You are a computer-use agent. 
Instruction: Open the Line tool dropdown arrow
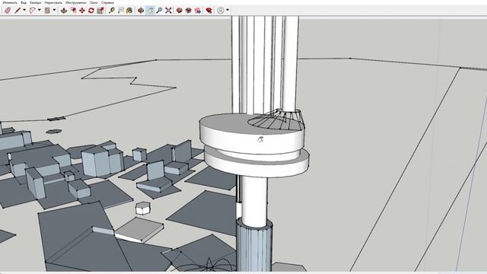coord(24,10)
